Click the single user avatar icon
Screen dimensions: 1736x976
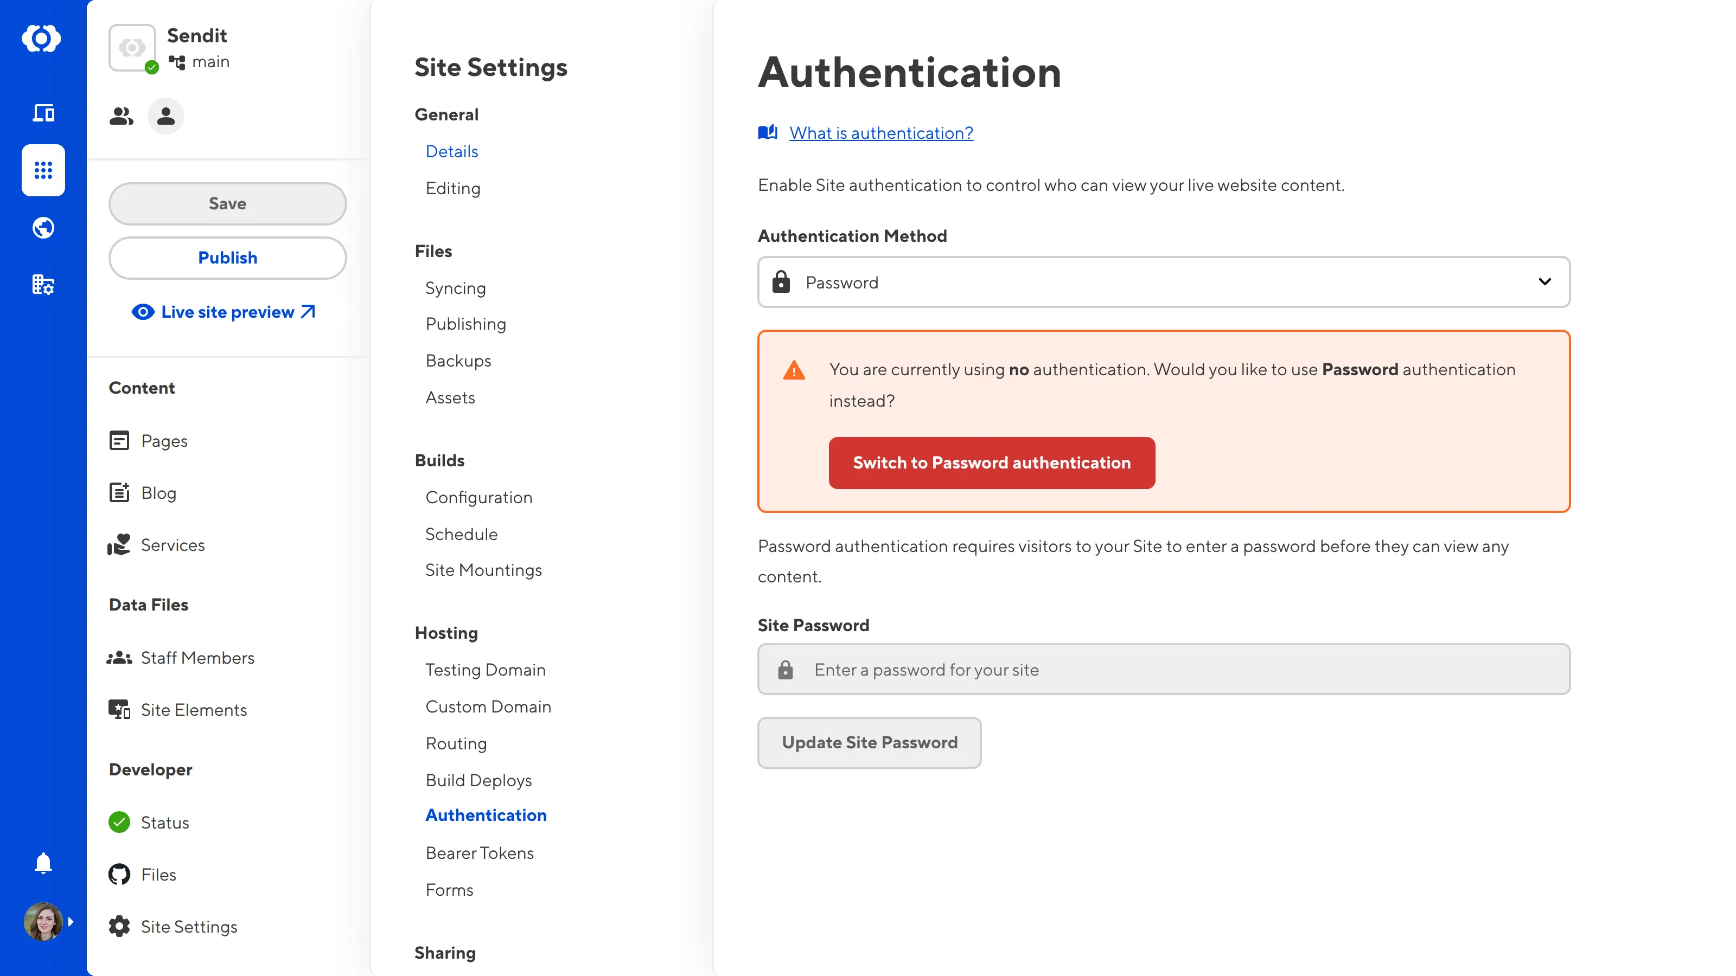click(166, 117)
